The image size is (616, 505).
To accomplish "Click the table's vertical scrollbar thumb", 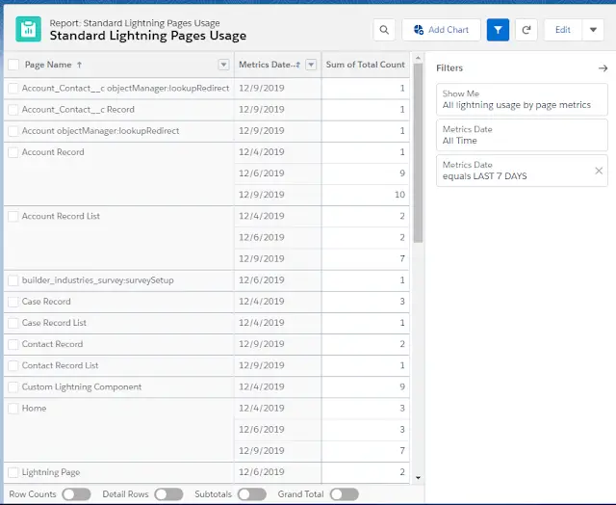I will click(x=418, y=153).
